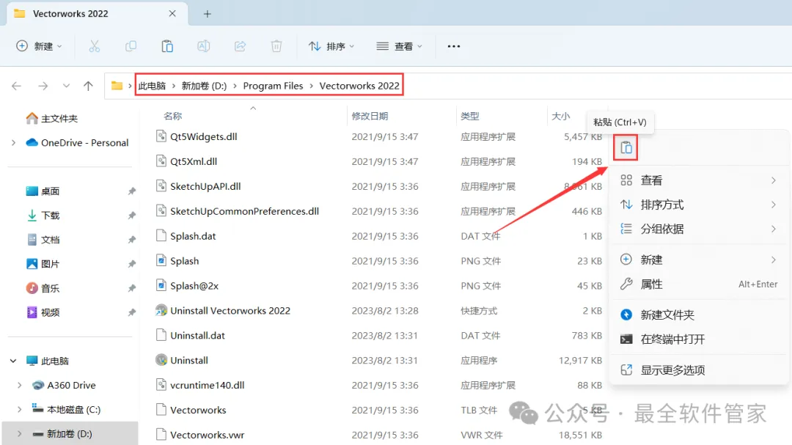Sort by the 大小 column header
The height and width of the screenshot is (445, 792).
(561, 116)
